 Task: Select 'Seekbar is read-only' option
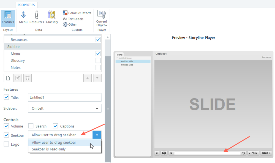click(65, 149)
